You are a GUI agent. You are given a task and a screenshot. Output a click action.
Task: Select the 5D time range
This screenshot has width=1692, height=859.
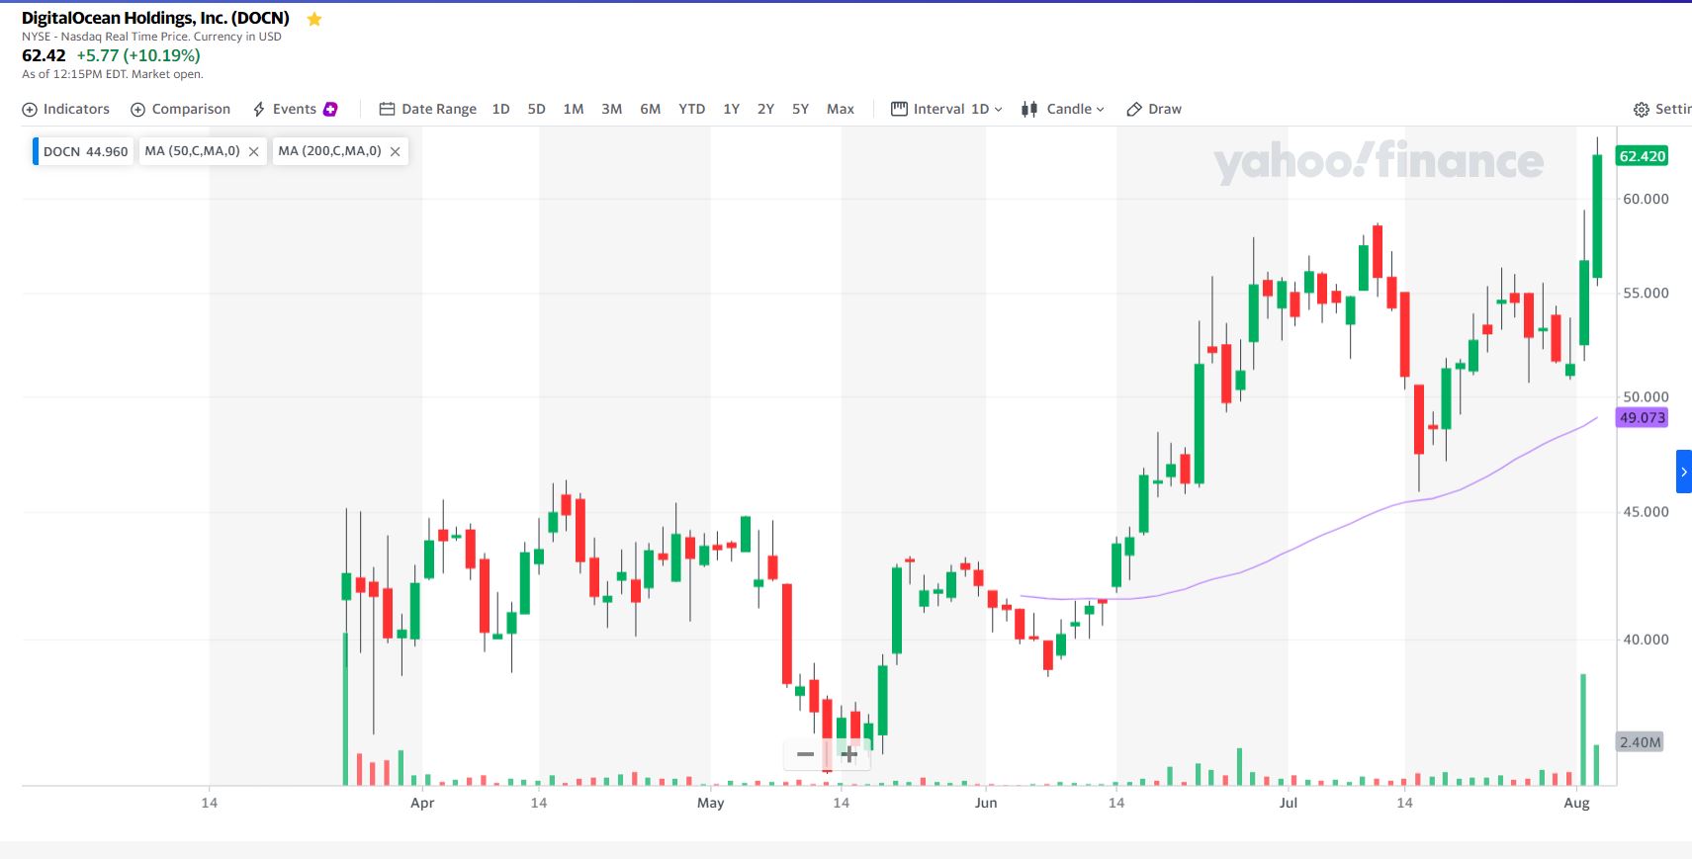pyautogui.click(x=537, y=109)
